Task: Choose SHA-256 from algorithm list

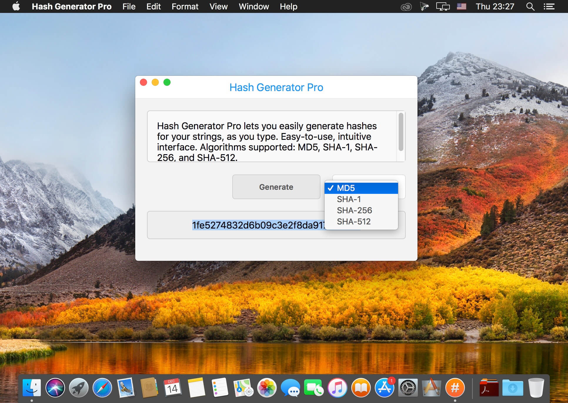Action: (x=361, y=210)
